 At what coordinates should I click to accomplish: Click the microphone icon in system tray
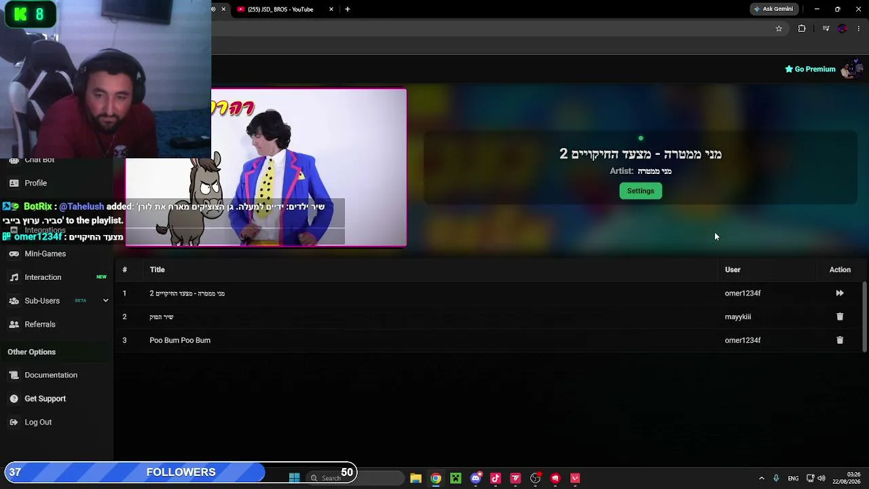(x=776, y=478)
